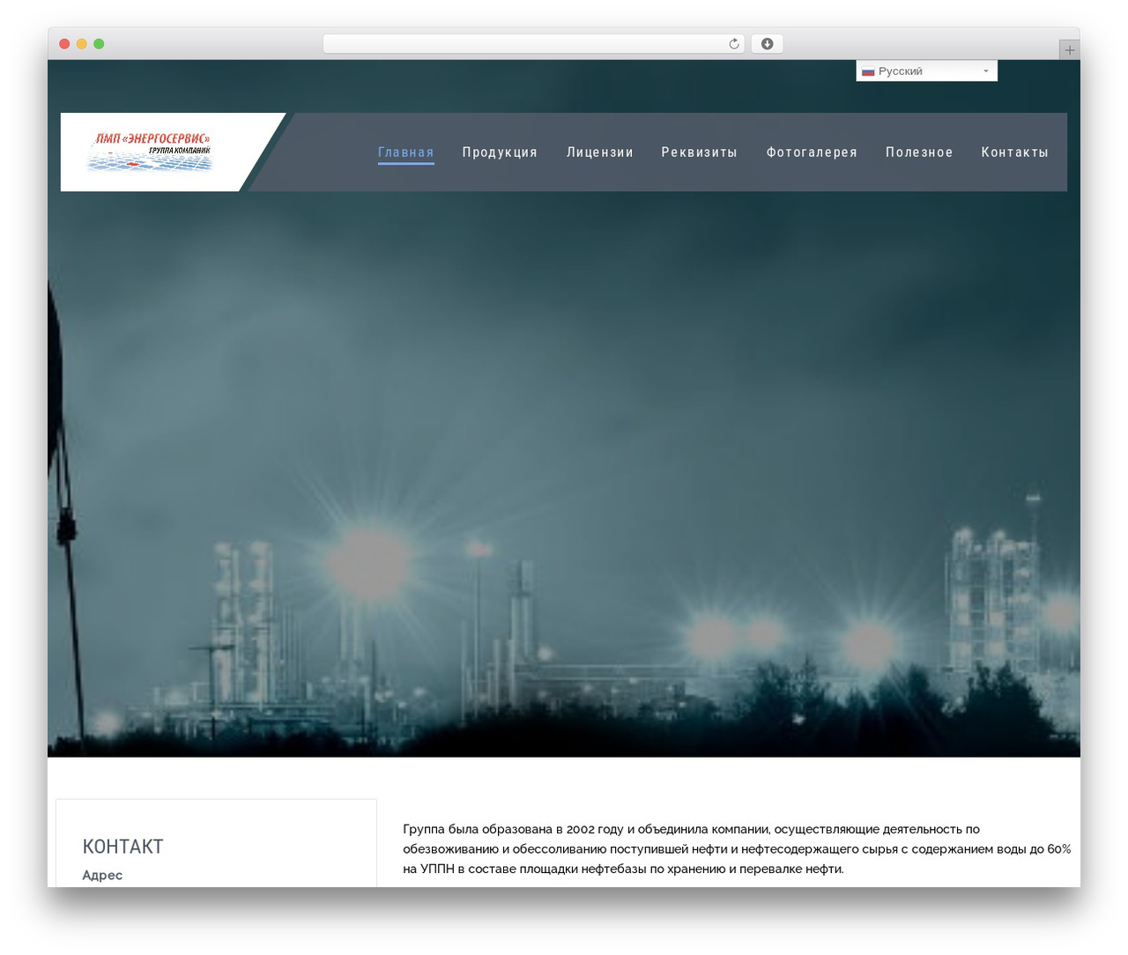Viewport: 1128px width, 955px height.
Task: Open the Полезное menu item
Action: pos(919,152)
